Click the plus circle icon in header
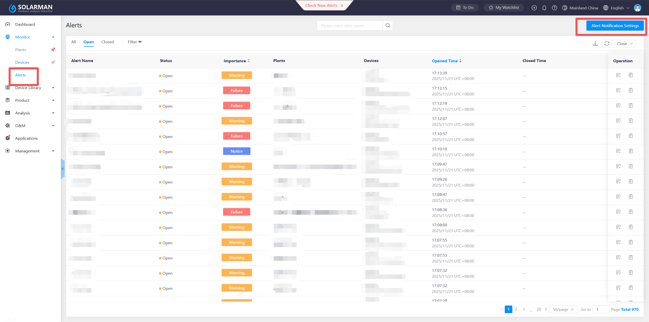 534,8
